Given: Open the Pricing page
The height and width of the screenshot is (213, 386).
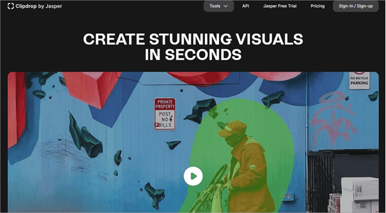Looking at the screenshot, I should (318, 6).
